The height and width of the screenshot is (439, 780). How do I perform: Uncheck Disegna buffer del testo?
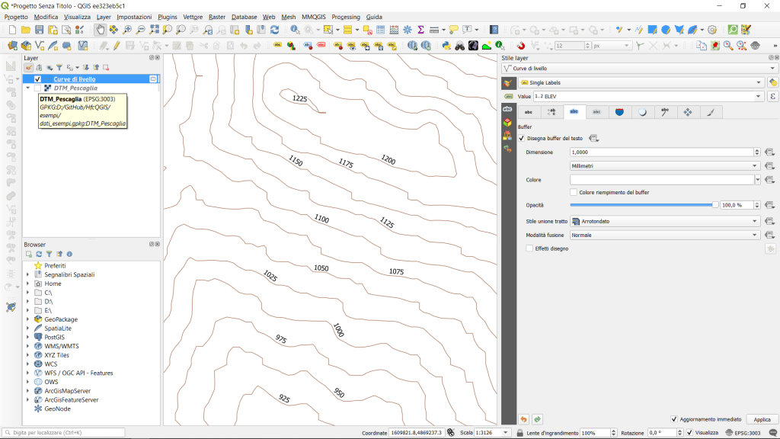[522, 138]
